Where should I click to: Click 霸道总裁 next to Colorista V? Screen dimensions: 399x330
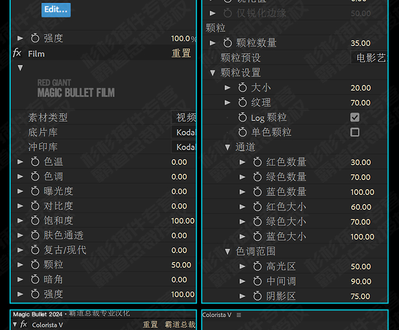(180, 325)
